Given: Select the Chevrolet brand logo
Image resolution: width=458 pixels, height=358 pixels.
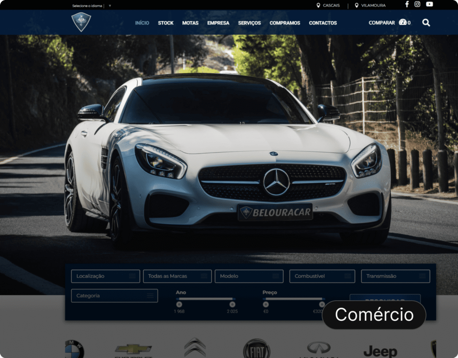Looking at the screenshot, I should (x=133, y=350).
